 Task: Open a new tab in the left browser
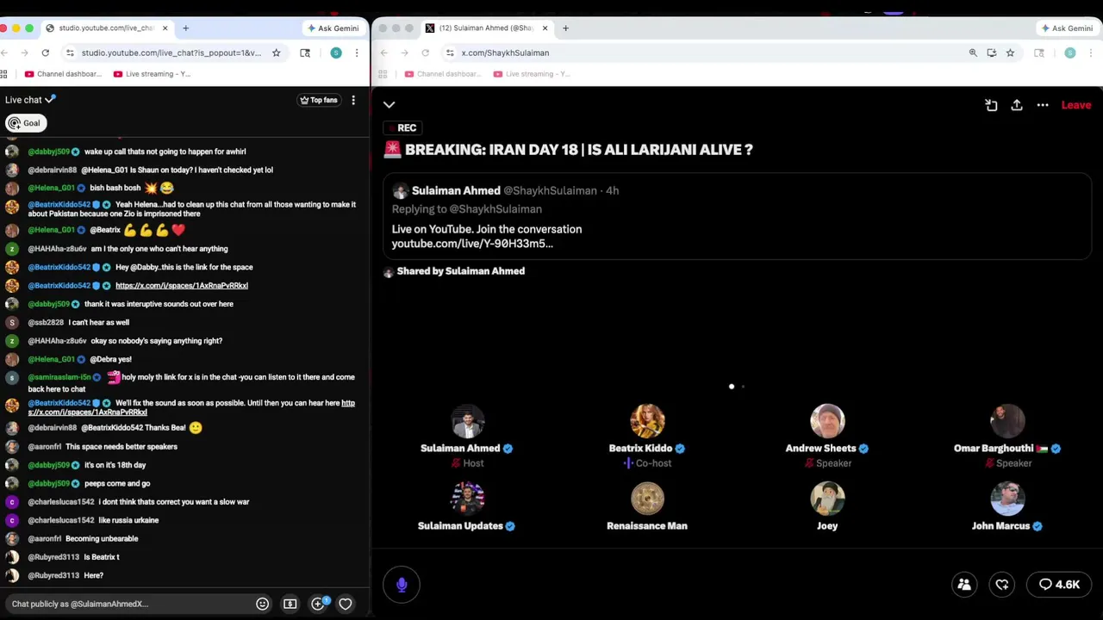coord(185,28)
